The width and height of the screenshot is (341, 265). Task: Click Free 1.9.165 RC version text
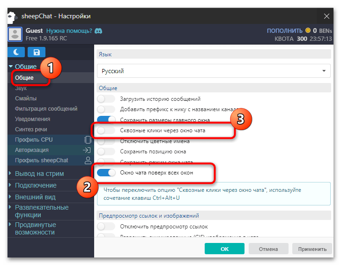pos(46,38)
